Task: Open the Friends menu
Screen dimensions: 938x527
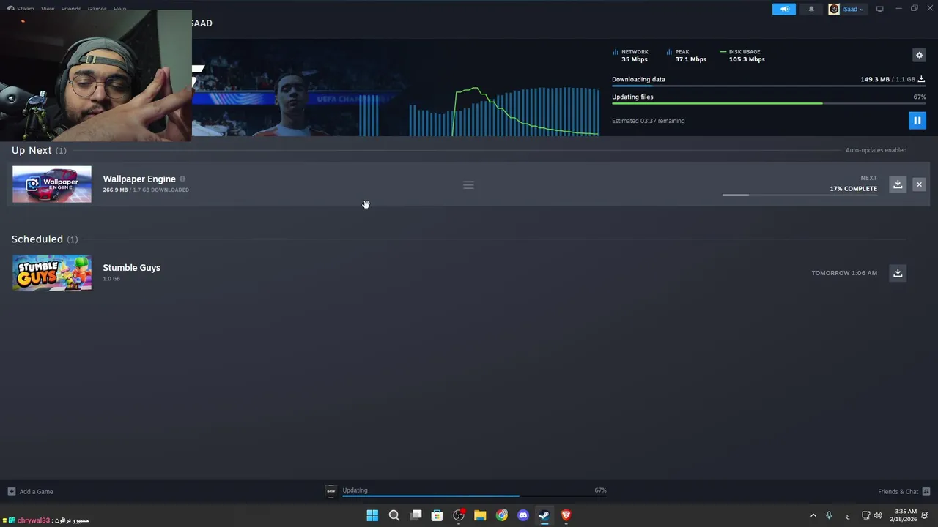Action: (x=71, y=9)
